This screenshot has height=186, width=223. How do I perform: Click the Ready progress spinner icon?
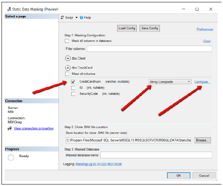click(x=11, y=158)
